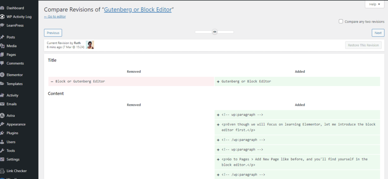Screen dimensions: 388x179
Task: Click the Appearance paintbrush icon
Action: pos(2,124)
